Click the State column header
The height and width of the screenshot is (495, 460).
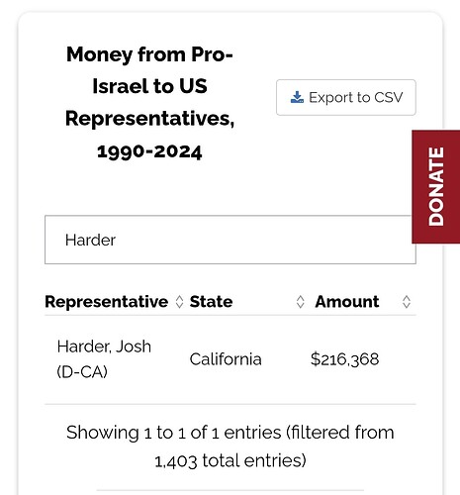(x=211, y=302)
